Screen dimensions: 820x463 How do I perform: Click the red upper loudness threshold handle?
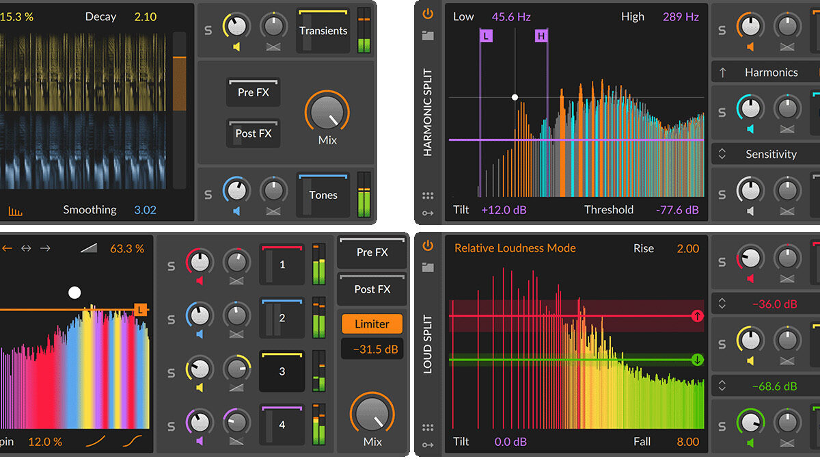click(x=697, y=316)
